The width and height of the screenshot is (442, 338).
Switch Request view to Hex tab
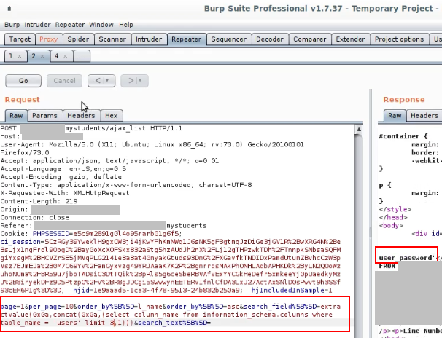tap(112, 116)
